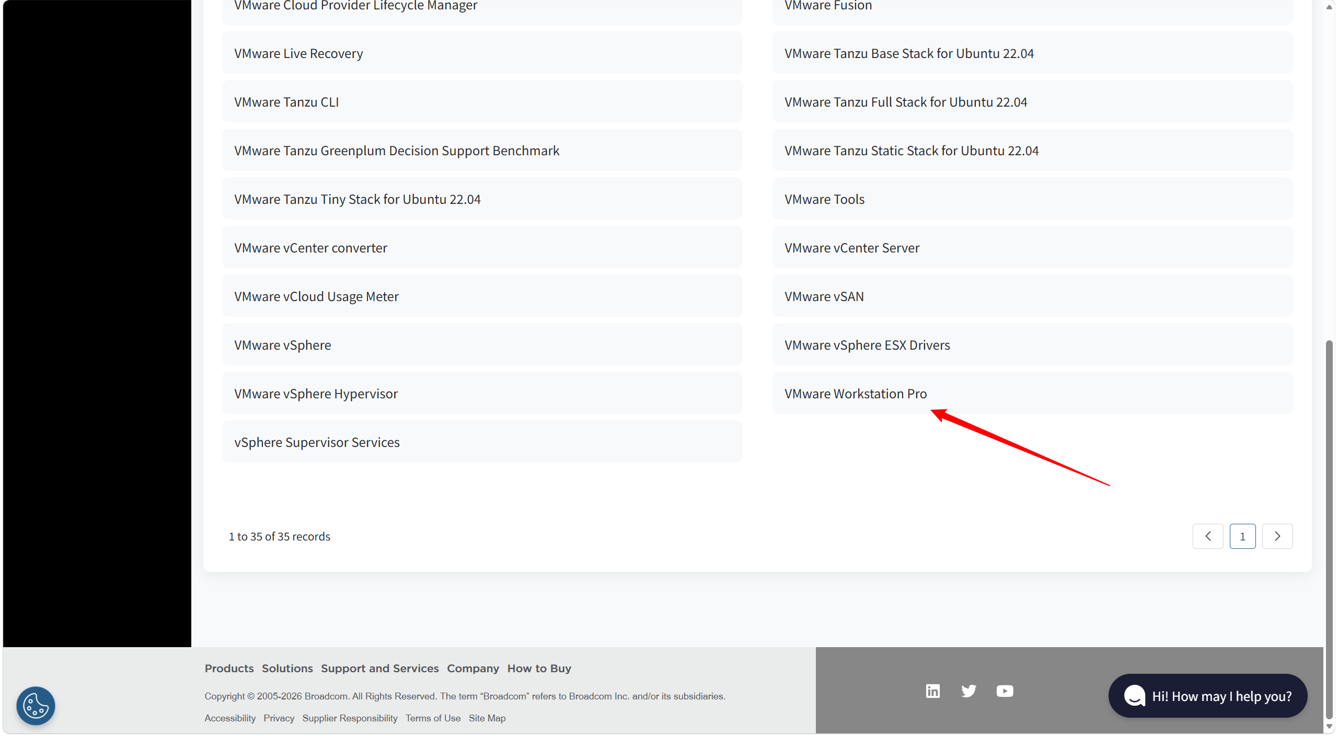
Task: Open the Products footer menu
Action: coord(229,669)
